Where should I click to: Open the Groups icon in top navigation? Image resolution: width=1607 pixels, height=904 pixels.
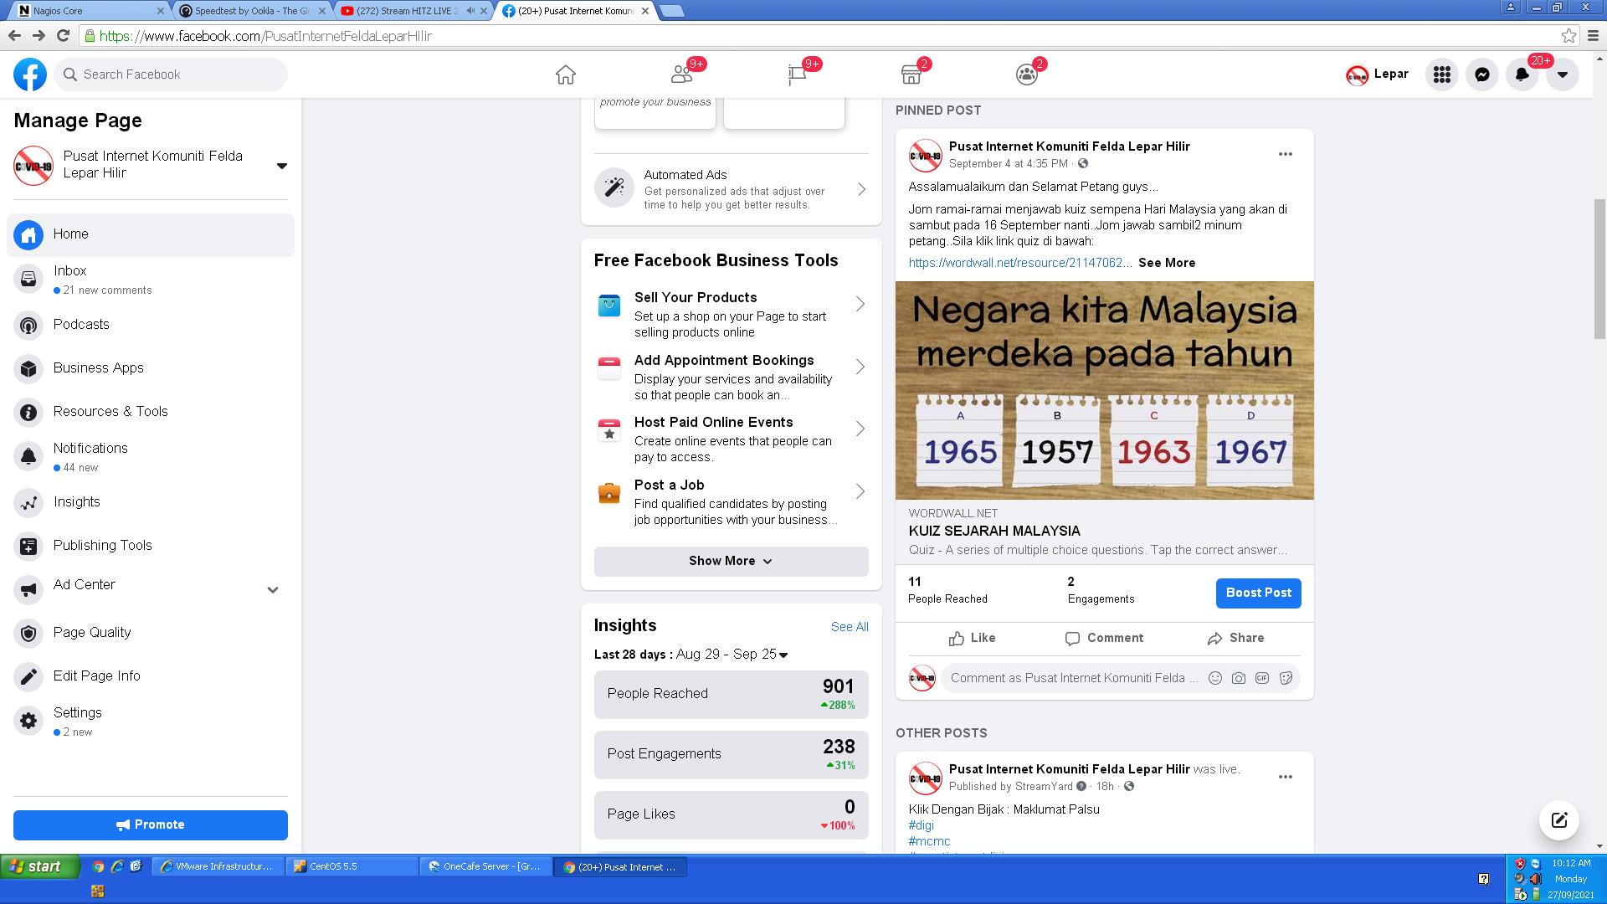coord(1027,74)
